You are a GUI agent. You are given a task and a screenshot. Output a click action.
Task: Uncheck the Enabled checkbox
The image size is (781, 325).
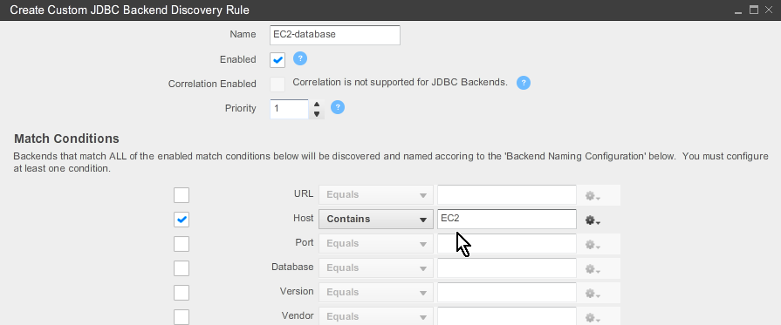pos(277,60)
